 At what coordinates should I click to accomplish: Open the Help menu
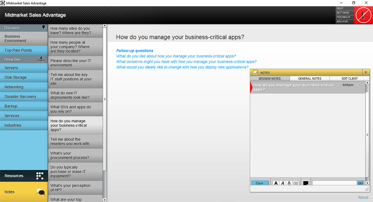[345, 8]
